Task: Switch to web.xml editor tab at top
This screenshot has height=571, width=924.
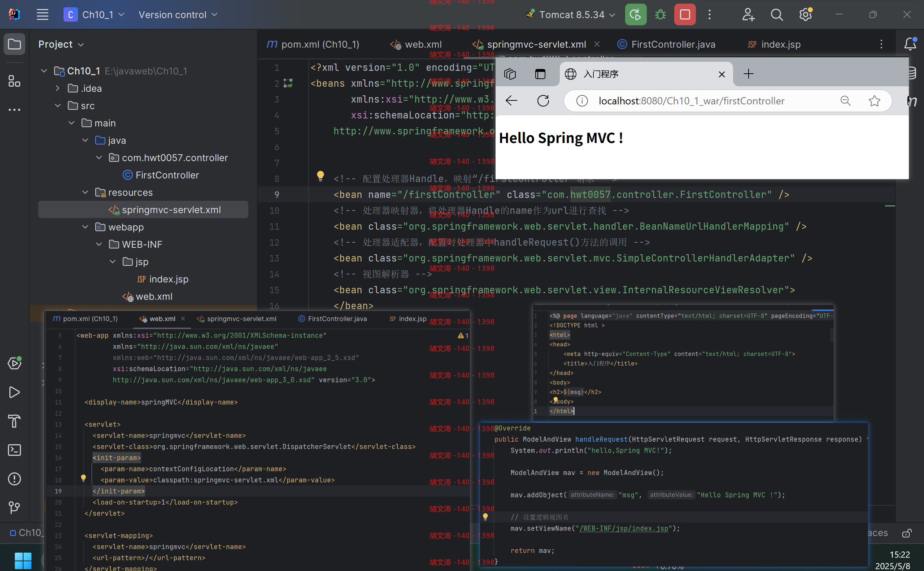Action: (416, 44)
